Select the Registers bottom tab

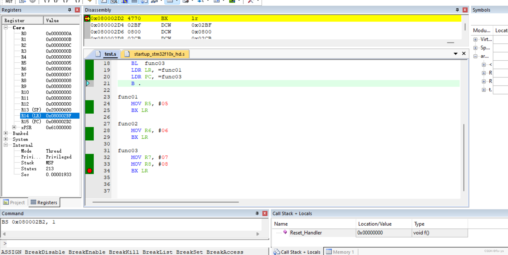44,202
